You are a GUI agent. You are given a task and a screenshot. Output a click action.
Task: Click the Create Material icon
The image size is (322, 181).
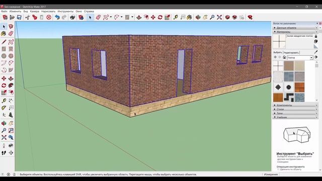pyautogui.click(x=316, y=41)
